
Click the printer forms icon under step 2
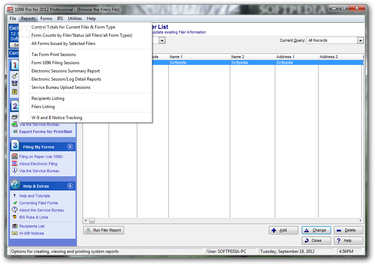click(15, 117)
